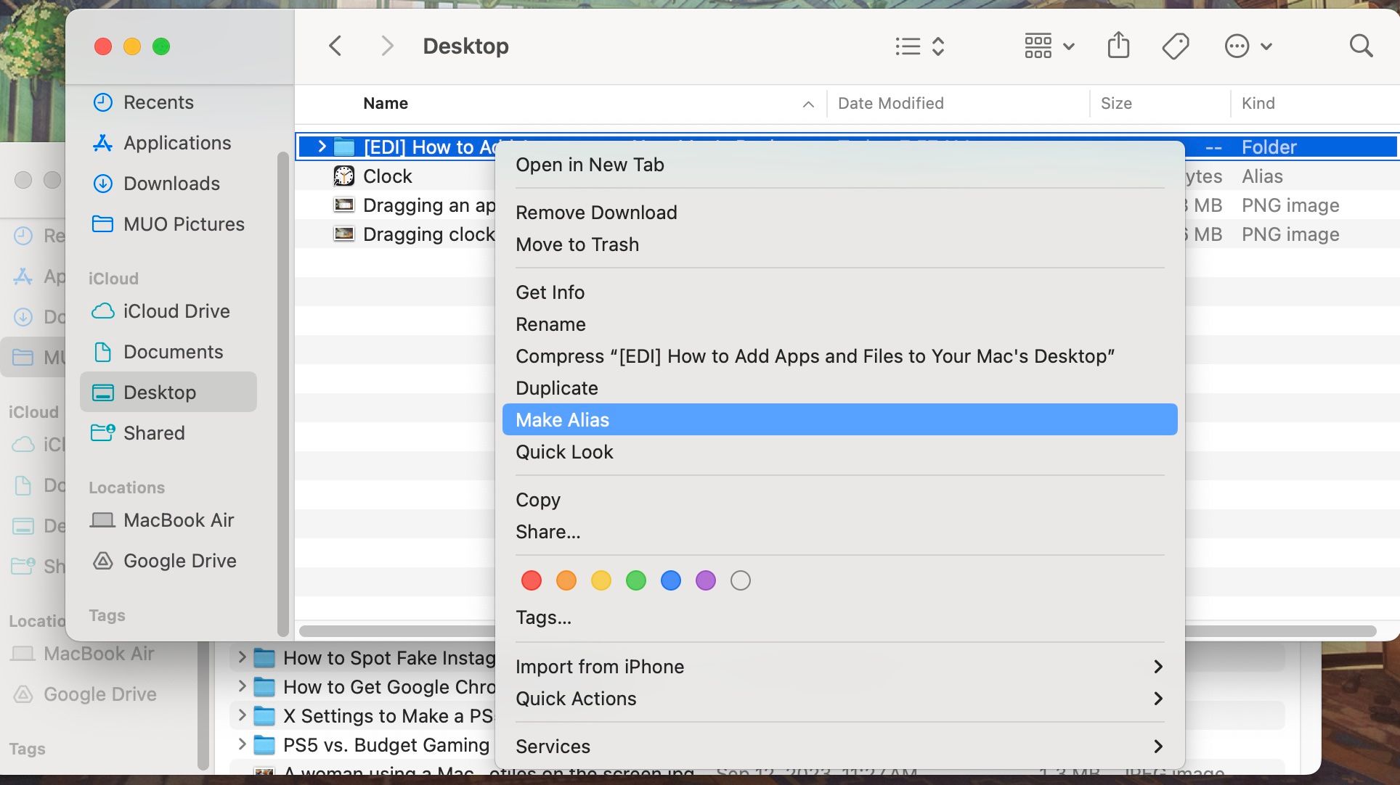1400x785 pixels.
Task: Select Google Drive under Locations
Action: (x=180, y=561)
